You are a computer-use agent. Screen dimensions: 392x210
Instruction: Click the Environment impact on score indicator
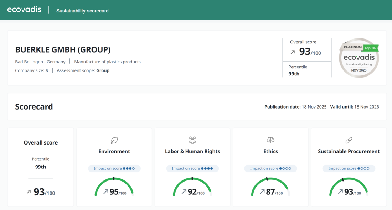tap(114, 168)
